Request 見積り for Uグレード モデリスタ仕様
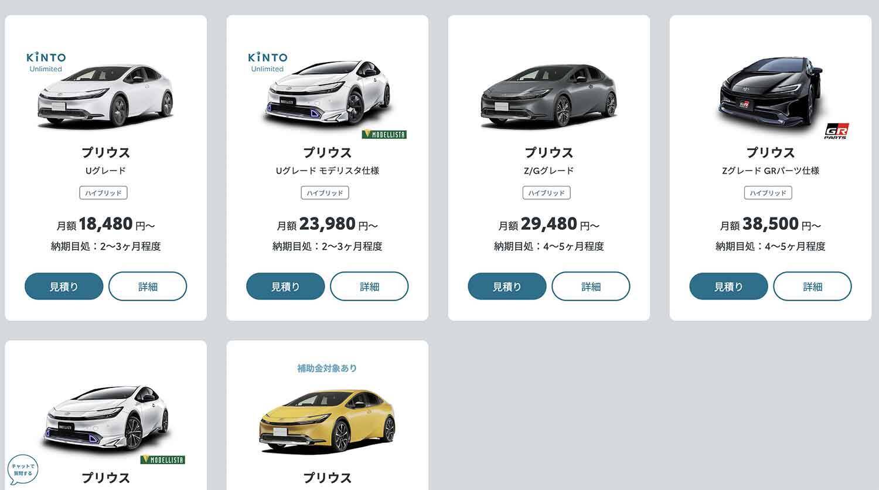Screen dimensions: 879x490 click(x=285, y=287)
